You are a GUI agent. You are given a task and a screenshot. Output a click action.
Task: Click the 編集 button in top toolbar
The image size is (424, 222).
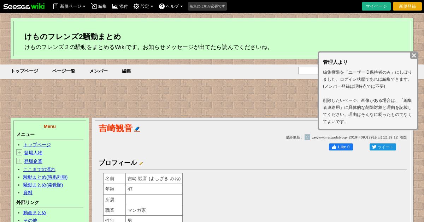click(99, 6)
